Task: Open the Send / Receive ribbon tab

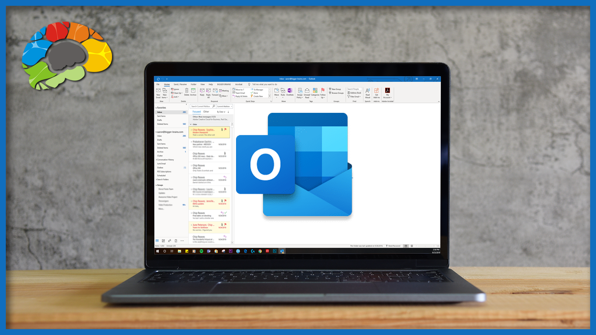Action: [x=180, y=84]
